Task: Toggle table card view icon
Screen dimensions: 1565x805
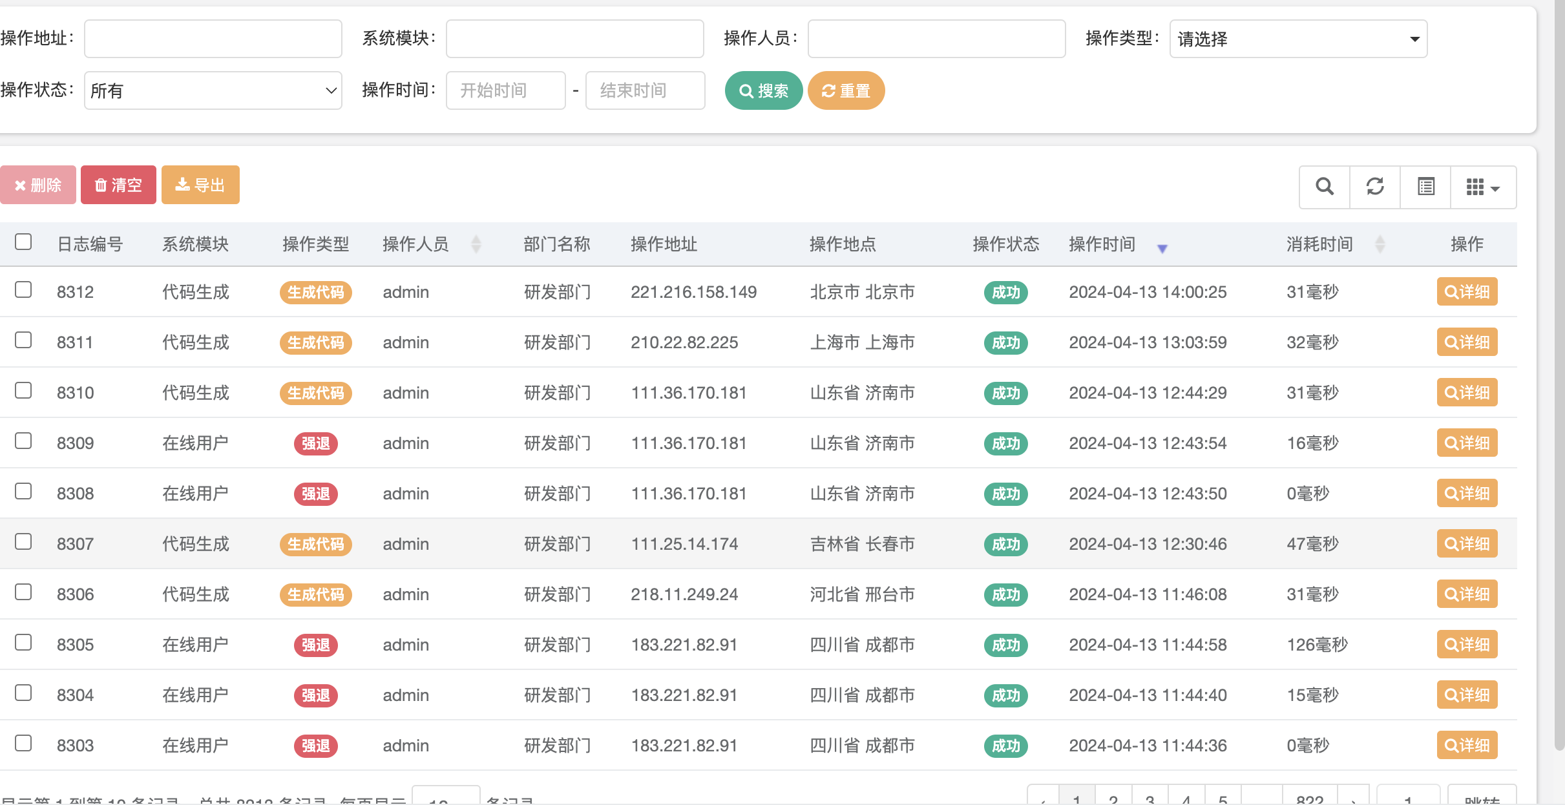Action: click(x=1425, y=187)
